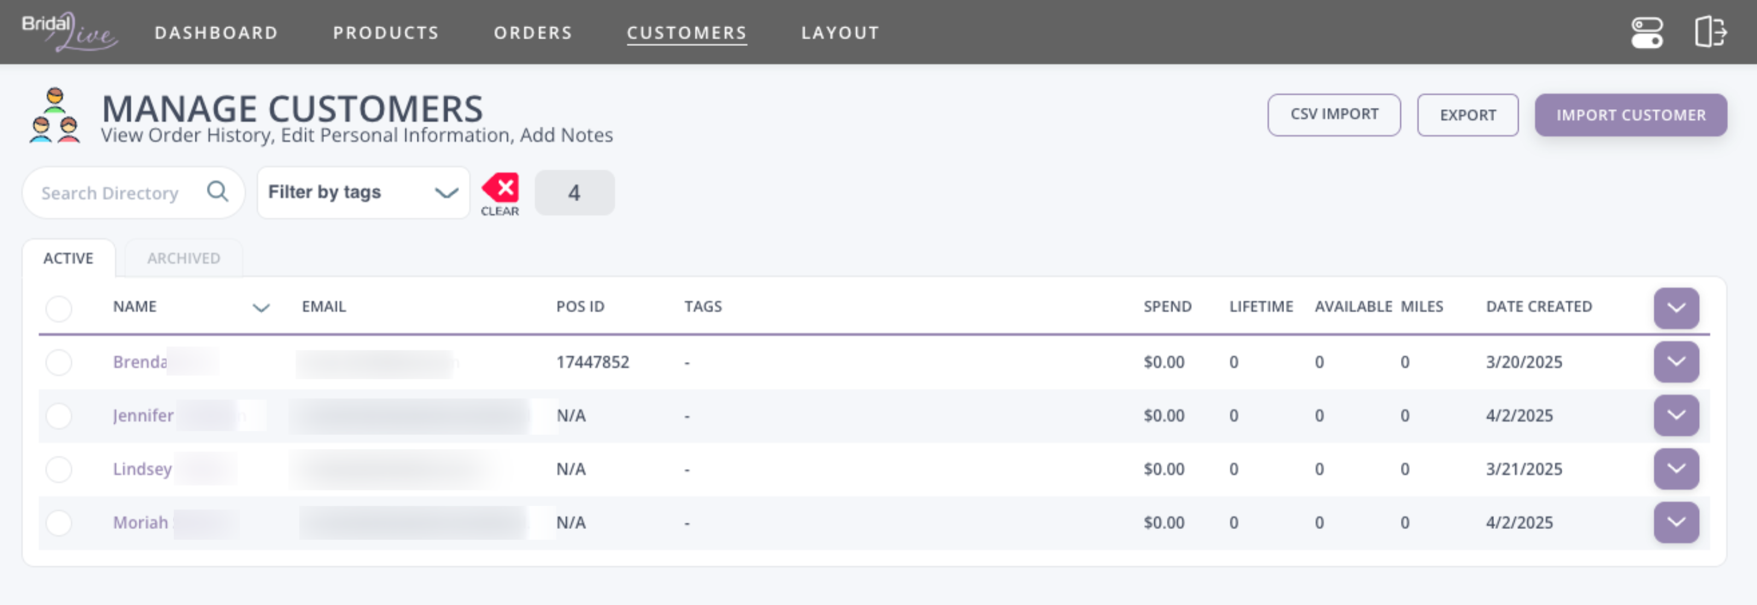Click the BridalLive logo

click(69, 32)
